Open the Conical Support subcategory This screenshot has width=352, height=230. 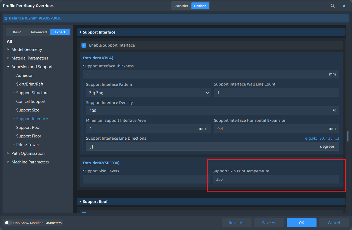[x=31, y=101]
